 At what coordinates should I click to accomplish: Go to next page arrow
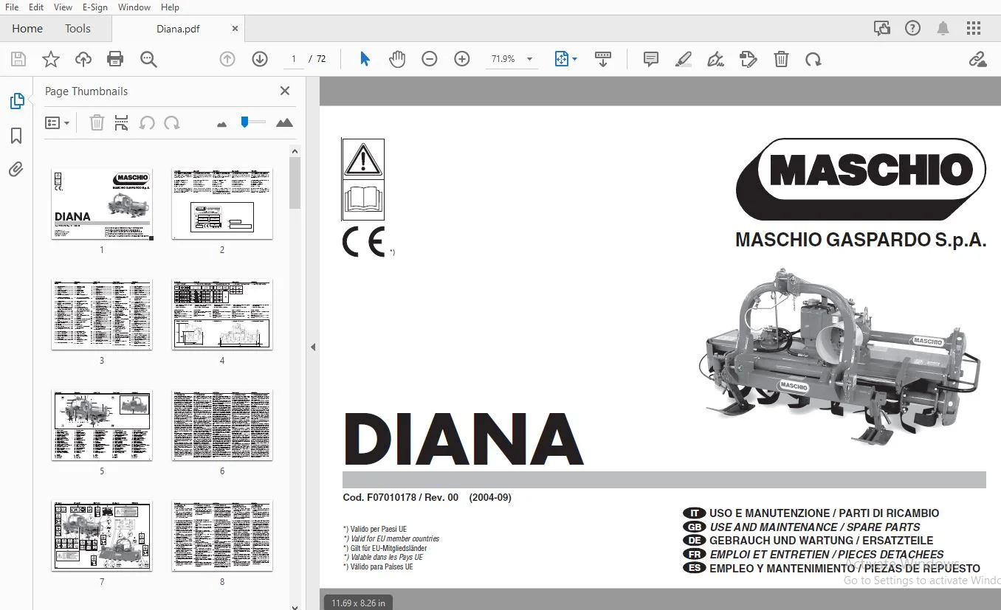[260, 59]
